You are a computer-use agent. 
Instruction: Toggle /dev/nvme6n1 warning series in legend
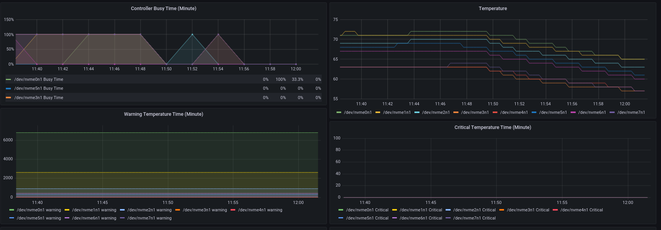94,218
